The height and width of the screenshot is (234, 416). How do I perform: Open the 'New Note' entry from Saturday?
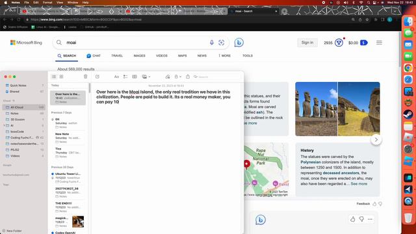pos(68,138)
